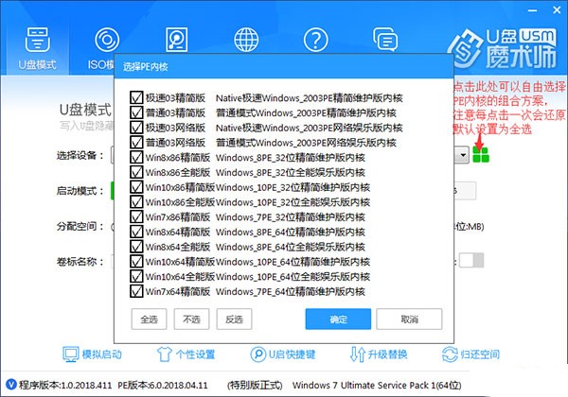Click the U启快捷键 link text
The height and width of the screenshot is (397, 568).
292,354
